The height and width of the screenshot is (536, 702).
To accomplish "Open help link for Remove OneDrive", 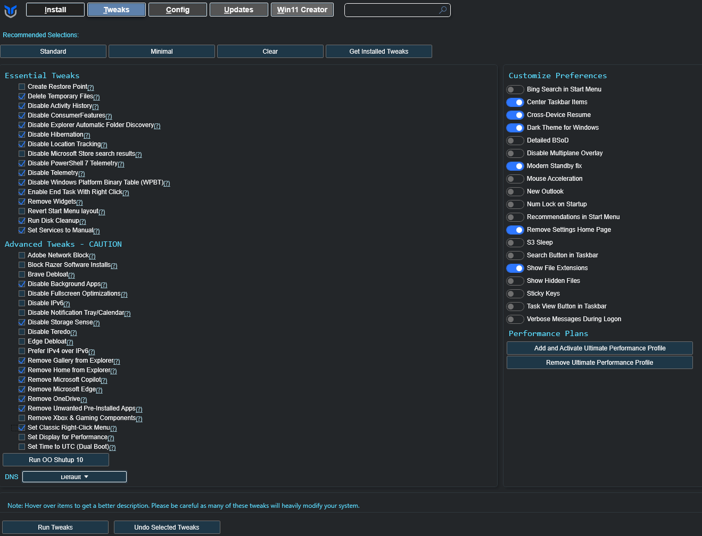I will (84, 400).
